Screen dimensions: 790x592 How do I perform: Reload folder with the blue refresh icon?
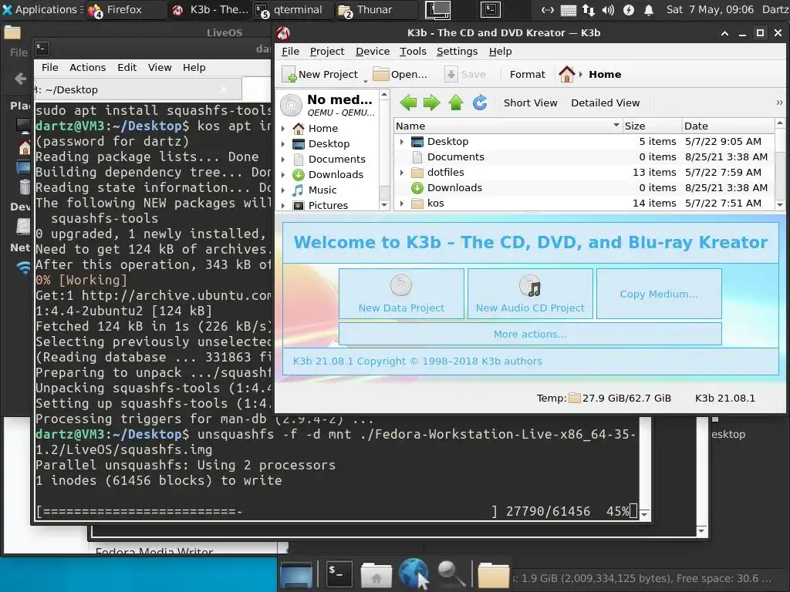click(480, 103)
